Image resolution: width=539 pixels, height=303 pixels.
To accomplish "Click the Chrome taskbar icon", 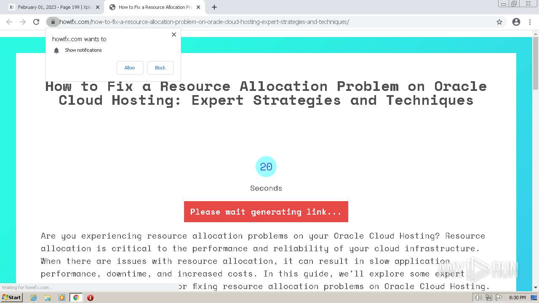I will coord(76,298).
